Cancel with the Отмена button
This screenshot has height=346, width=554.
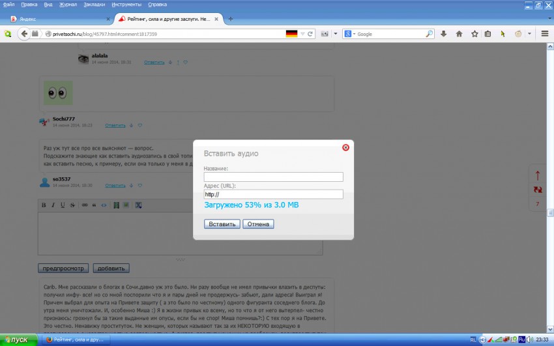tap(258, 224)
